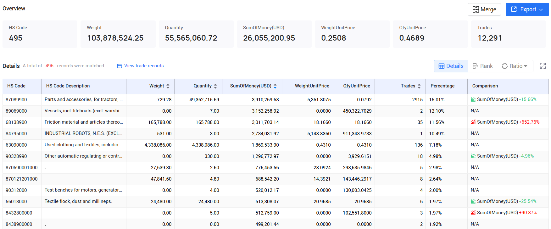This screenshot has width=551, height=229.
Task: Click the +90.87% comparison value
Action: click(x=528, y=213)
